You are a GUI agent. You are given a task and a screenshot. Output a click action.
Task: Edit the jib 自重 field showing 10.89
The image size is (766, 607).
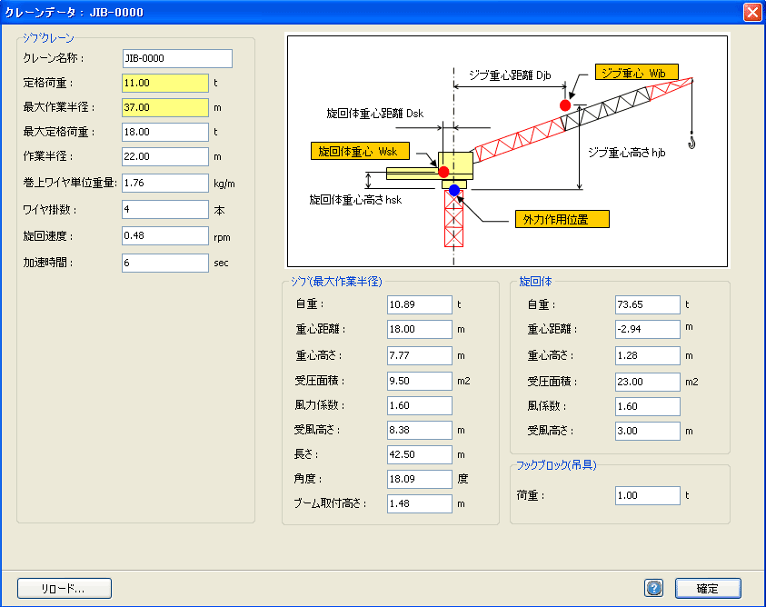pos(420,304)
